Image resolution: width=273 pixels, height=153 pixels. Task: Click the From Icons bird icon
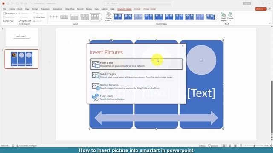point(96,97)
